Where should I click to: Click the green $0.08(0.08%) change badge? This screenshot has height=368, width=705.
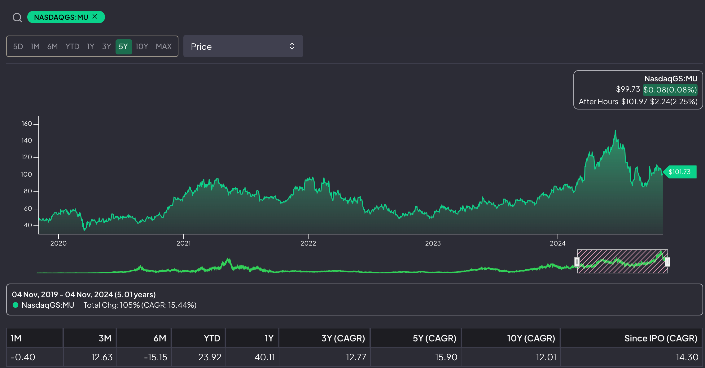click(670, 90)
